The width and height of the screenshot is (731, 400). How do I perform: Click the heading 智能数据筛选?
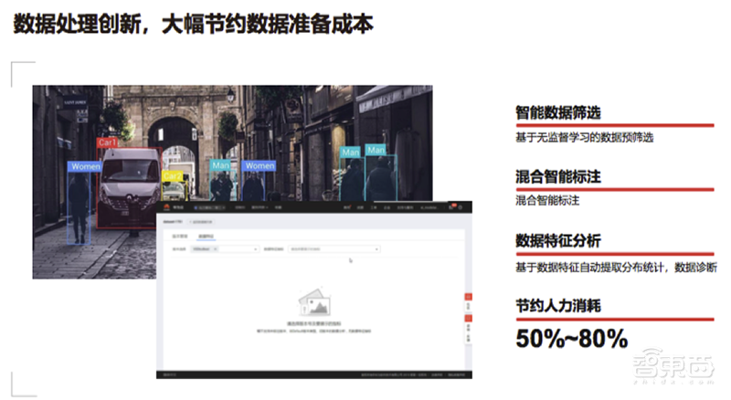(x=558, y=112)
